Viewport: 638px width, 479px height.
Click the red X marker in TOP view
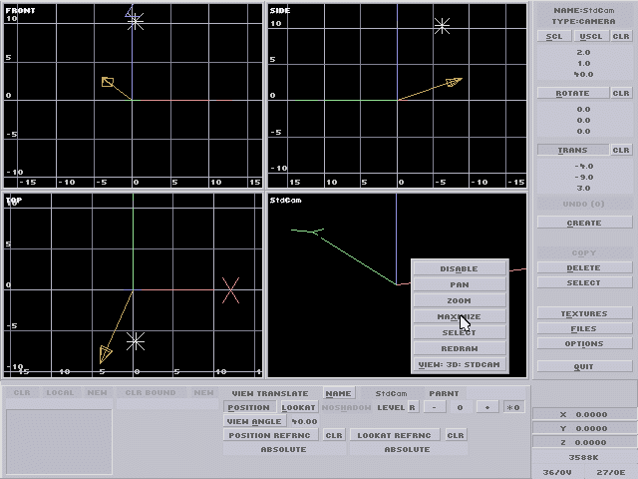pos(230,290)
